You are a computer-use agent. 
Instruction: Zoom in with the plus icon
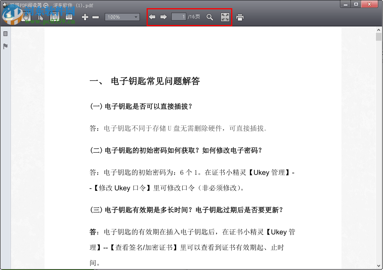click(x=85, y=17)
